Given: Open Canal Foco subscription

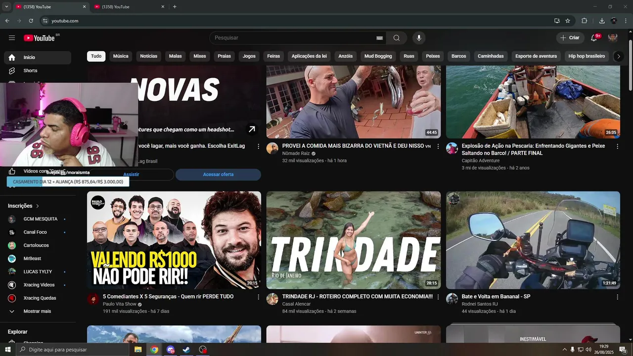Looking at the screenshot, I should 38,232.
